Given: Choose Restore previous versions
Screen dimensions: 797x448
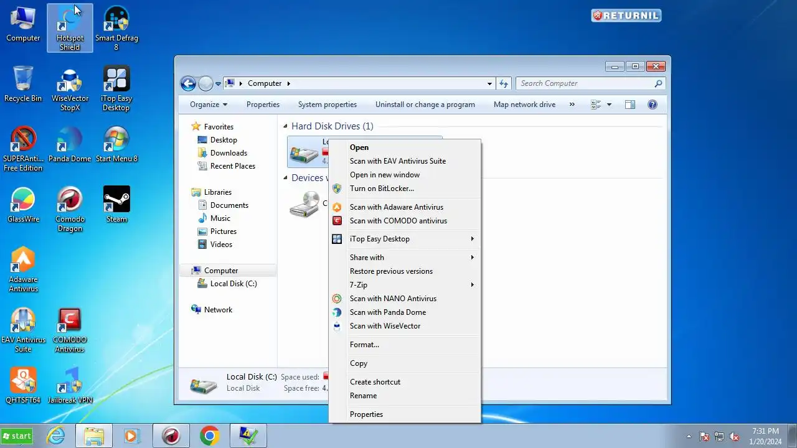Looking at the screenshot, I should click(405, 271).
